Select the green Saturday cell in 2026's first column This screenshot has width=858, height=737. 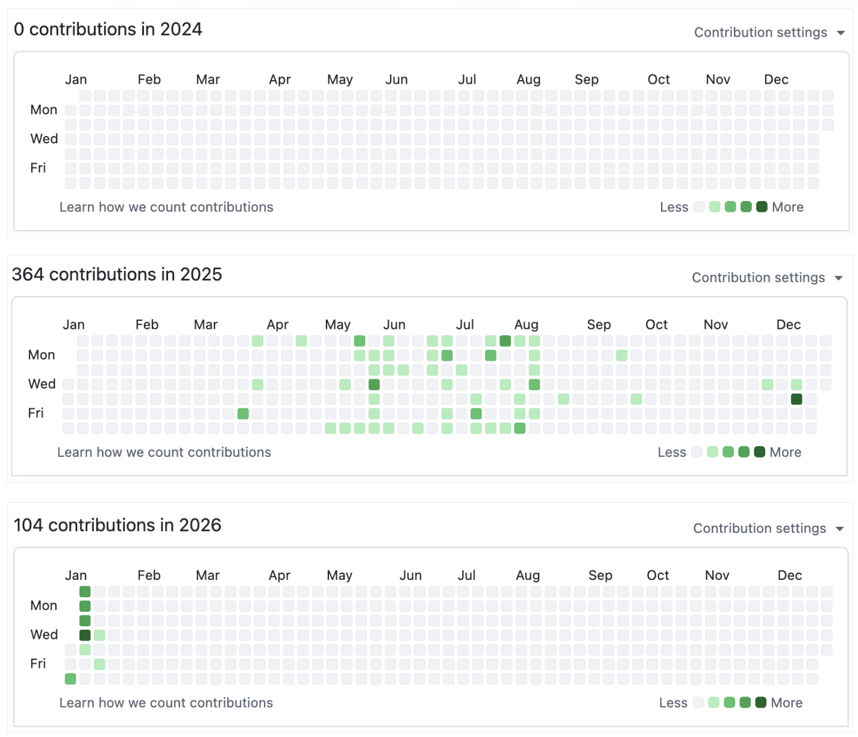(x=70, y=679)
